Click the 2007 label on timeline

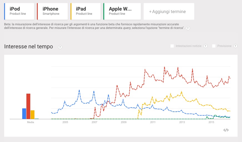tap(94, 122)
